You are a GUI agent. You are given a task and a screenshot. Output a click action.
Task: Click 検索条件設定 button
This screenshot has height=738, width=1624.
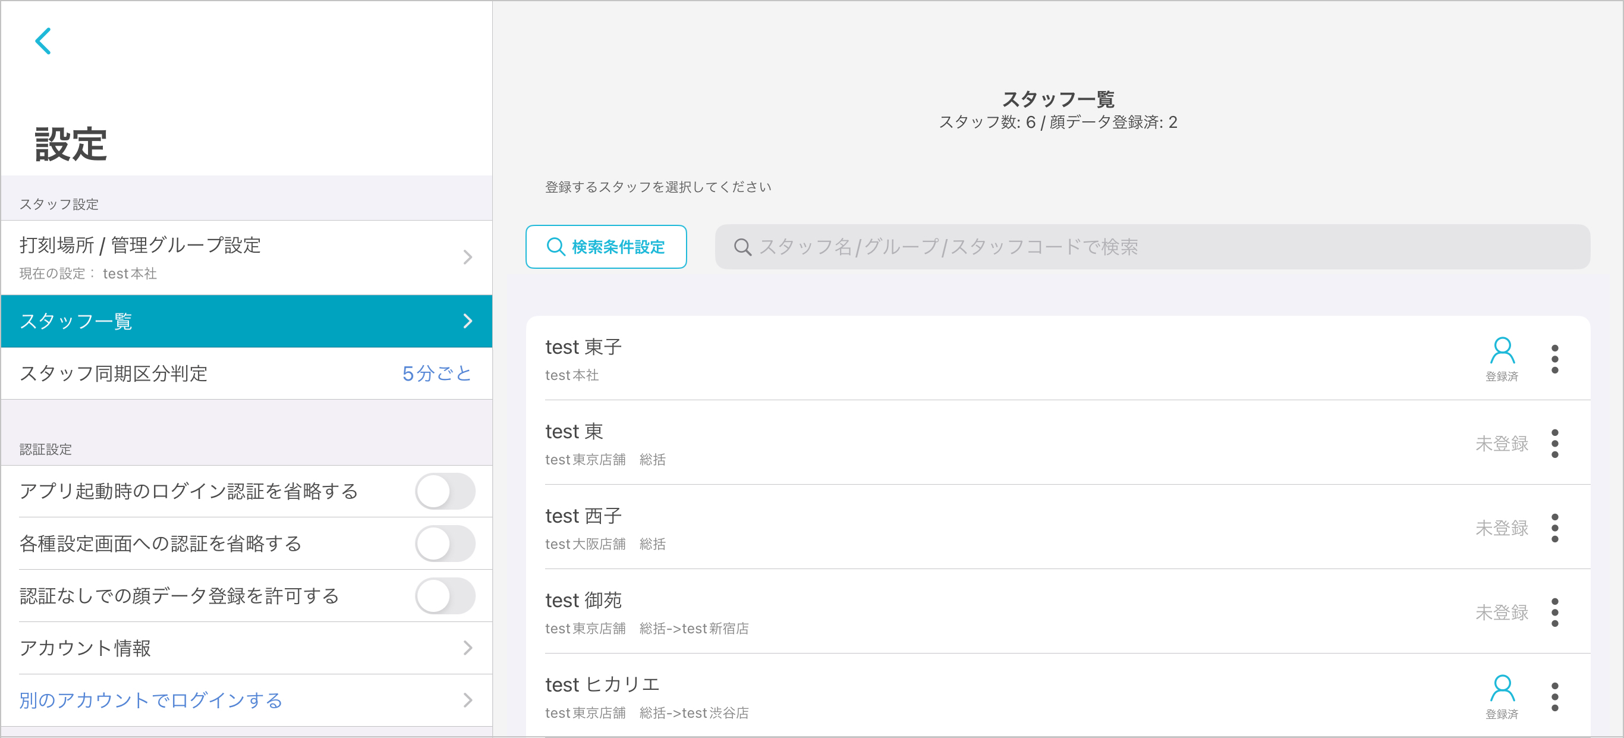click(606, 247)
